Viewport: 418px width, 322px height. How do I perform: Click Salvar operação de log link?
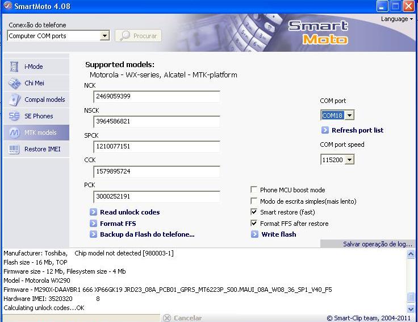pos(378,244)
